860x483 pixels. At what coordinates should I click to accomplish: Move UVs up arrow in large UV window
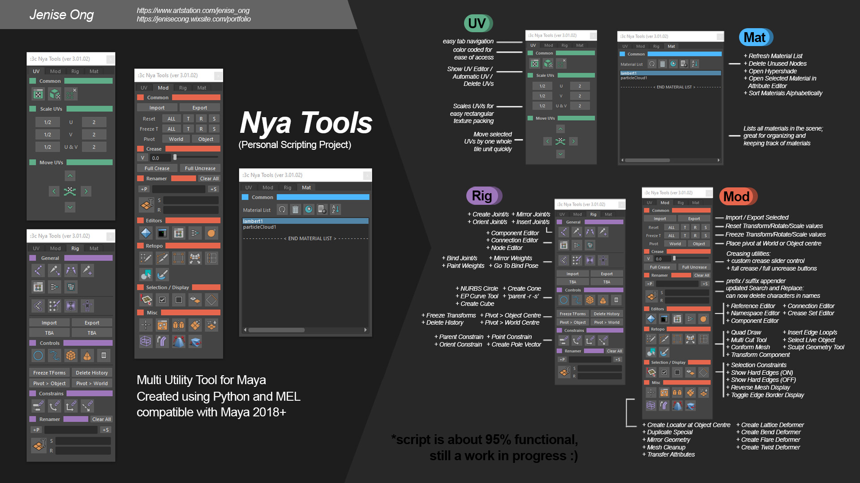70,176
